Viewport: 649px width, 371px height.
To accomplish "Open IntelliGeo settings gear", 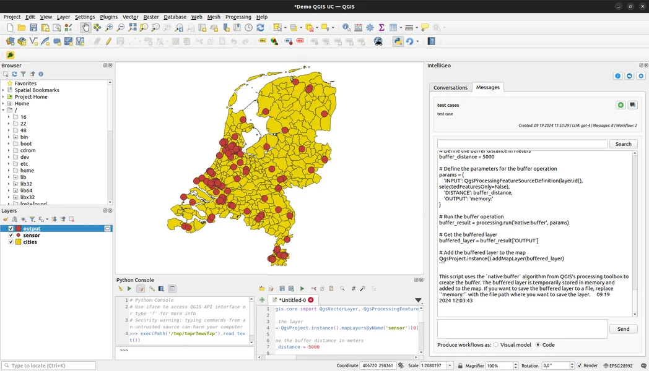I will click(641, 76).
